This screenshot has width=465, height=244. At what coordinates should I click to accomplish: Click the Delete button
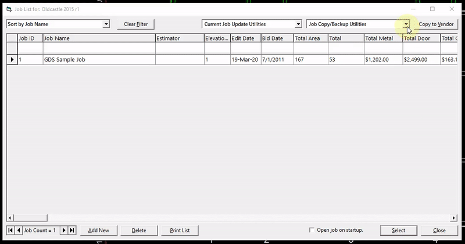pos(139,231)
